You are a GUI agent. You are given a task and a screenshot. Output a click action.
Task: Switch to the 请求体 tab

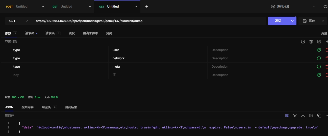pyautogui.click(x=30, y=33)
